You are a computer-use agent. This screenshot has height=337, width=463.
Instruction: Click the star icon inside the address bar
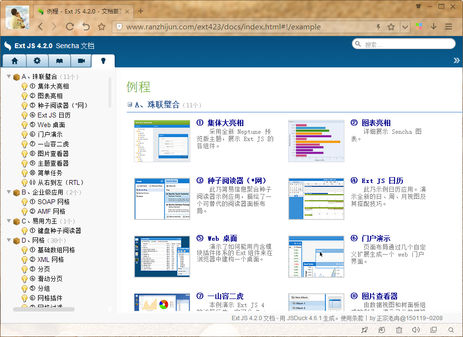[x=391, y=27]
